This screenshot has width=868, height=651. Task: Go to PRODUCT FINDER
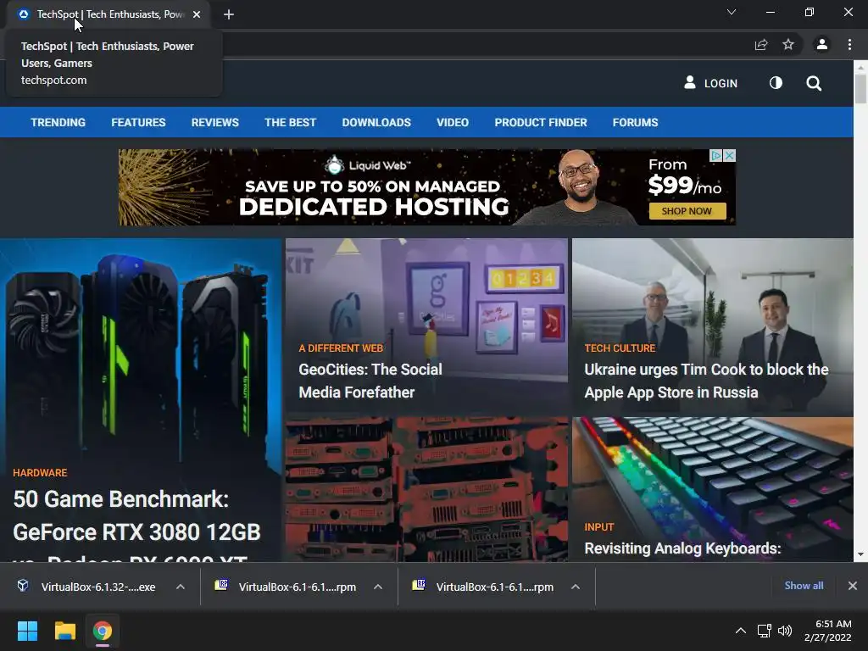pyautogui.click(x=541, y=122)
